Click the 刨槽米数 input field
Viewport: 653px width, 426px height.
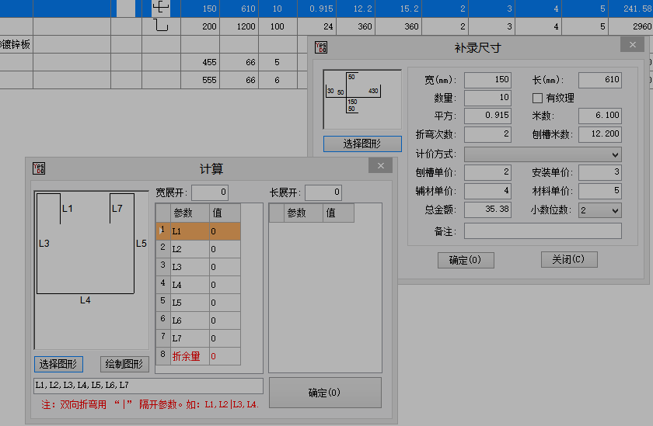click(x=599, y=134)
